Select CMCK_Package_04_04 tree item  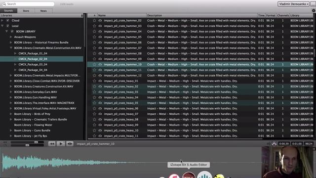(x=33, y=70)
